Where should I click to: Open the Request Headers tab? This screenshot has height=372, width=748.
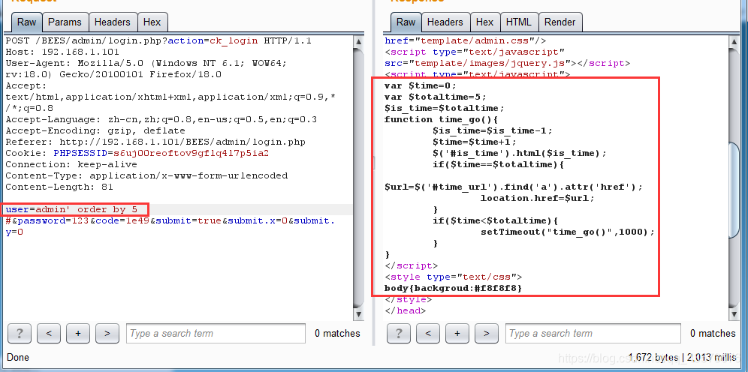tap(112, 22)
